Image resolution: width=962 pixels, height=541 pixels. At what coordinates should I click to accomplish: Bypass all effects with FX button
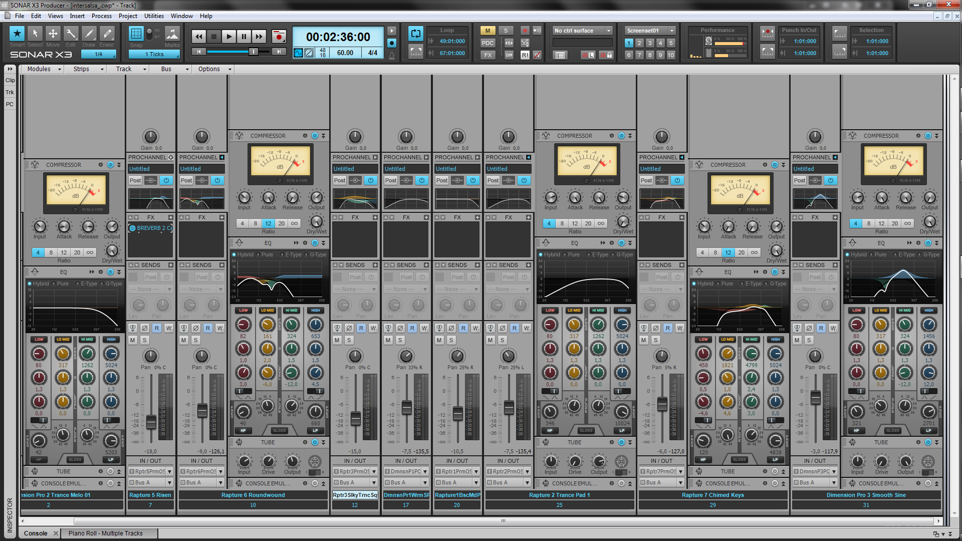488,55
